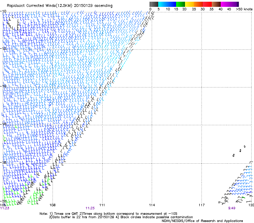Click the legend label "25"
The height and width of the screenshot is (223, 254).
click(x=194, y=9)
